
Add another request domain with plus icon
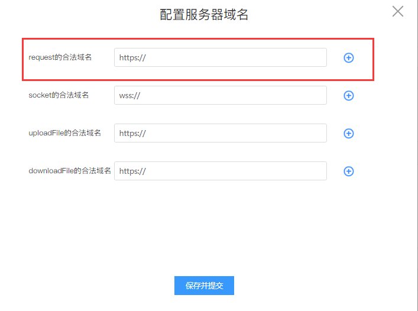pyautogui.click(x=349, y=58)
